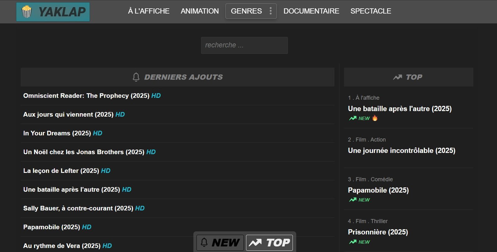
Task: Navigate to the Spectacle section
Action: [371, 11]
